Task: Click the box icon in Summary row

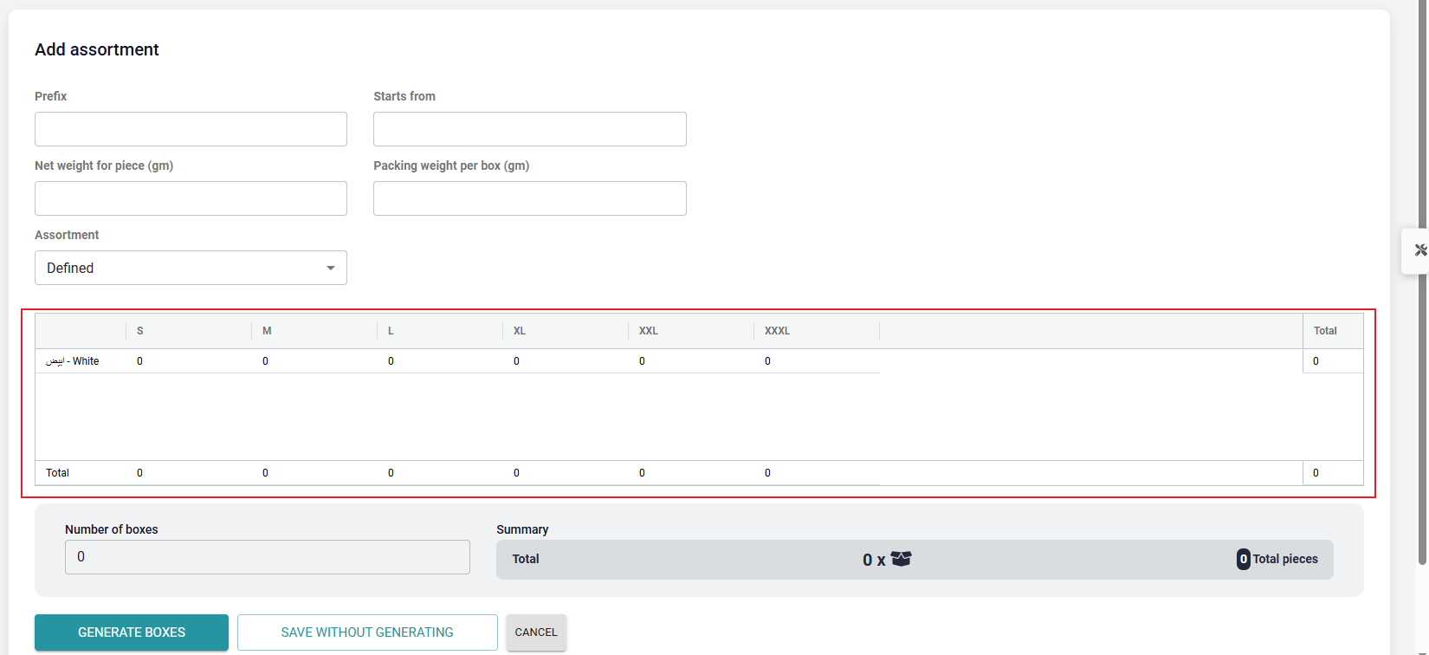Action: click(x=901, y=559)
